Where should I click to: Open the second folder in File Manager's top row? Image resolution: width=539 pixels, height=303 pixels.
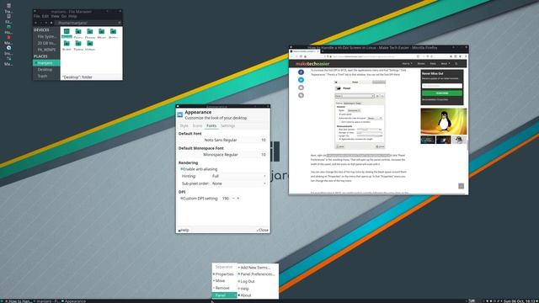pyautogui.click(x=78, y=33)
